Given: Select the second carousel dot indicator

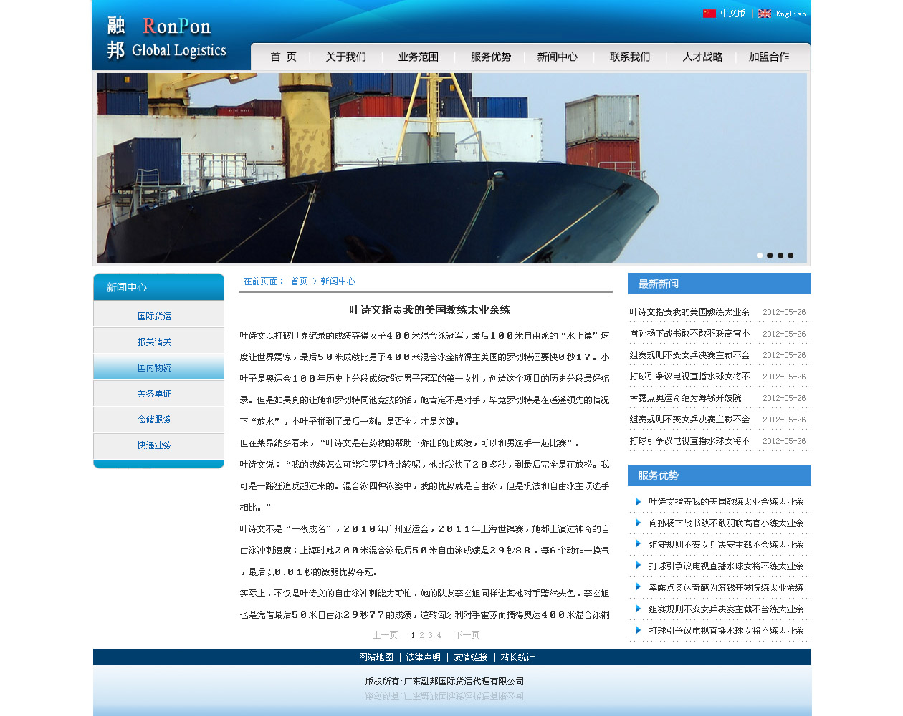Looking at the screenshot, I should point(770,256).
